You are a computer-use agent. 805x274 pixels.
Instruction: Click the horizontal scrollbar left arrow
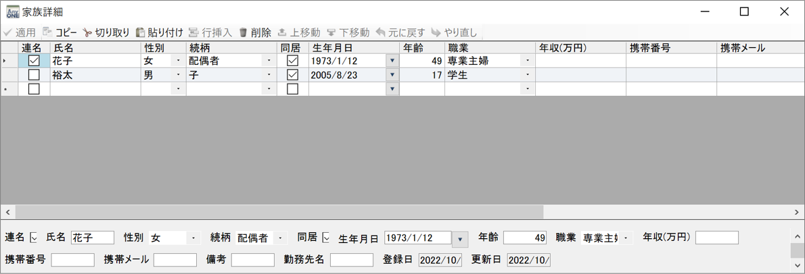pyautogui.click(x=7, y=211)
